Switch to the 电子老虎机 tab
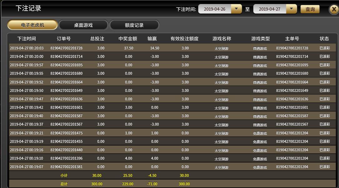The image size is (339, 188). point(32,25)
